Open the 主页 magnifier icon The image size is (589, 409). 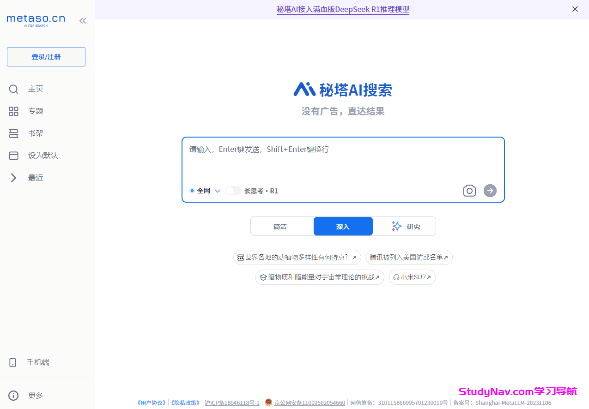click(x=13, y=89)
